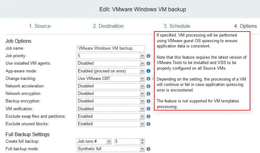Go to the Schedule step tab
The height and width of the screenshot is (153, 260).
177,26
